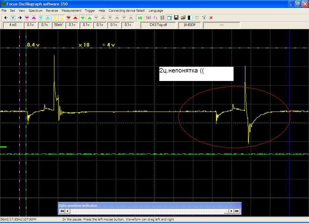This screenshot has height=223, width=309.
Task: Open a file with the folder icon
Action: 183,18
